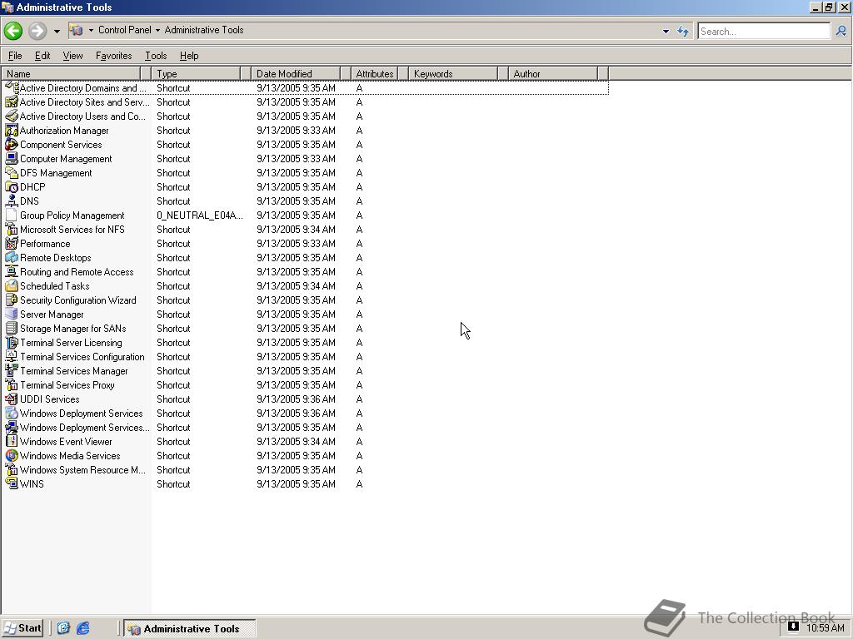This screenshot has width=853, height=639.
Task: Open the Start menu
Action: (22, 628)
